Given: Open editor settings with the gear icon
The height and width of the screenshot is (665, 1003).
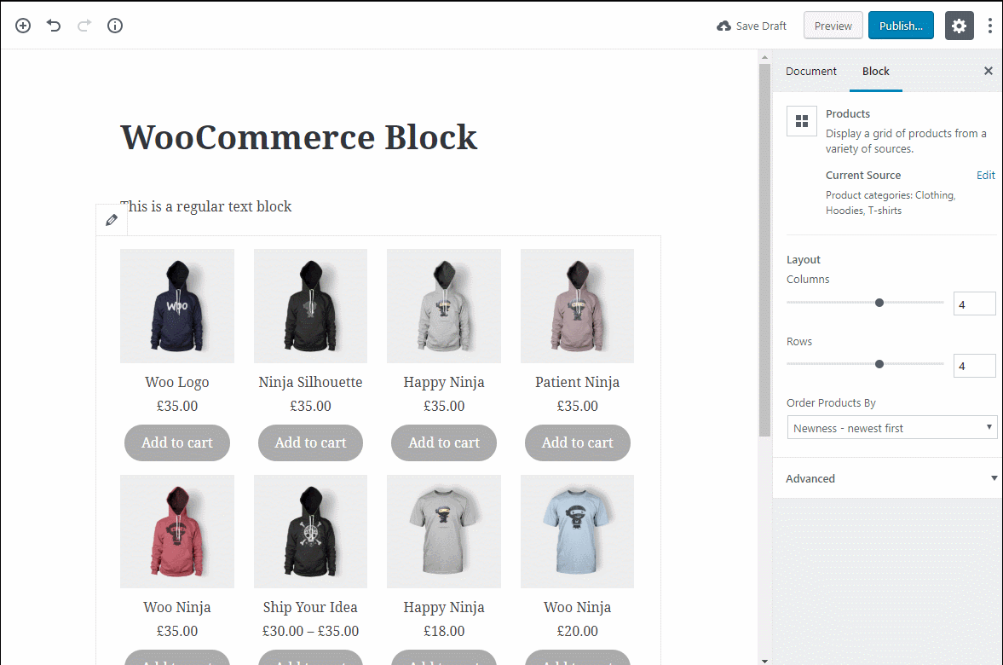Looking at the screenshot, I should [x=959, y=26].
